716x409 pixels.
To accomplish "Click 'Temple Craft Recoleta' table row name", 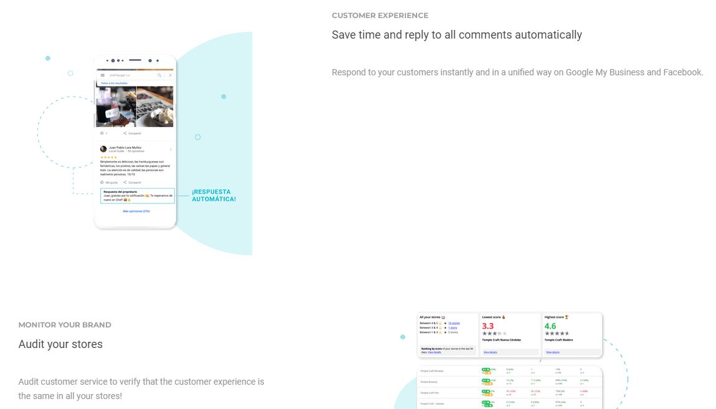I will click(x=431, y=371).
